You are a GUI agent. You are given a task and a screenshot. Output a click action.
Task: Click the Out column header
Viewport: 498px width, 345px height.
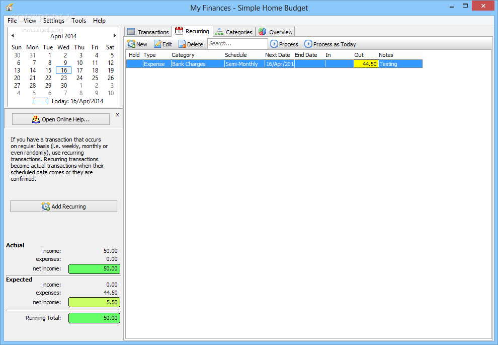359,55
